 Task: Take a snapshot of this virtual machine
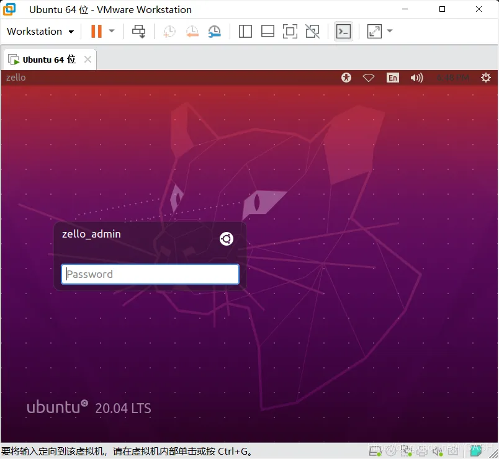(x=169, y=31)
